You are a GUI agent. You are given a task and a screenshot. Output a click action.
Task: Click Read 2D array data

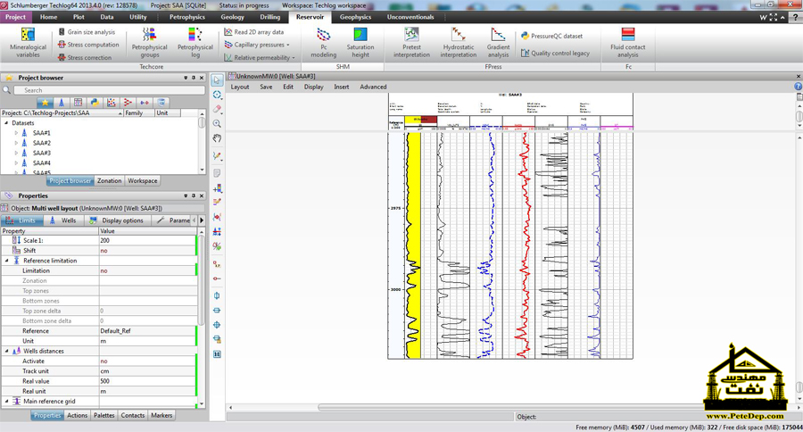click(x=254, y=32)
